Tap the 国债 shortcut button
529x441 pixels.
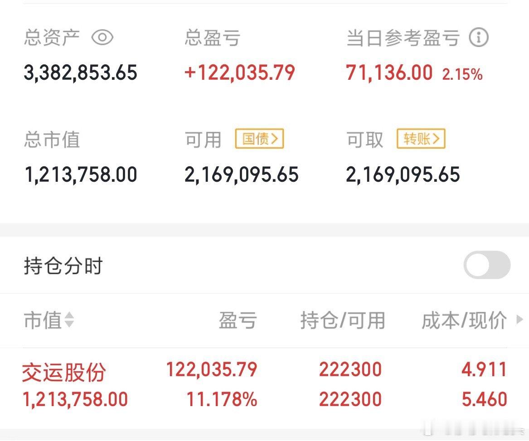click(259, 138)
